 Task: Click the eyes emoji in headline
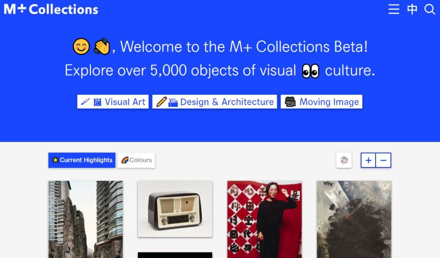(311, 71)
